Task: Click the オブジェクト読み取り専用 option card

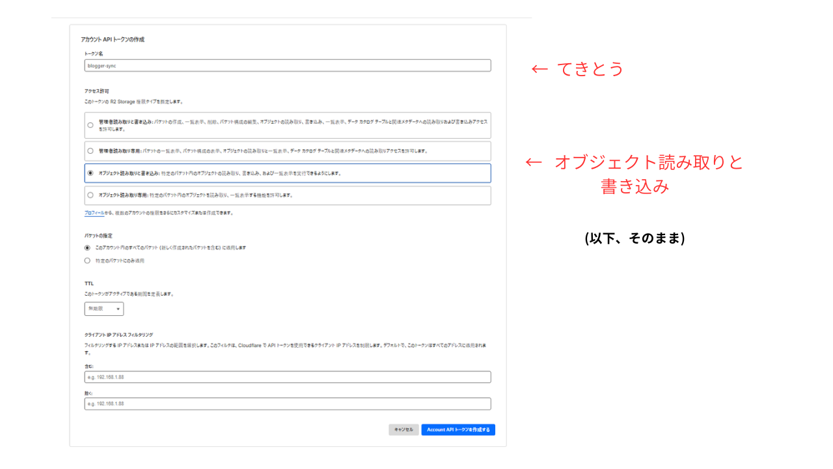Action: [x=286, y=195]
